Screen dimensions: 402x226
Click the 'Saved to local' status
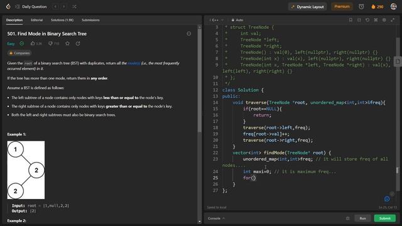pos(217,207)
